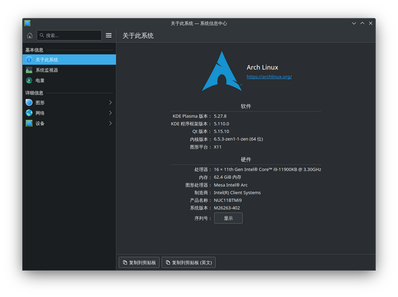This screenshot has width=398, height=297.
Task: Click KDE Plasma version value 5.27.8
Action: click(x=220, y=116)
